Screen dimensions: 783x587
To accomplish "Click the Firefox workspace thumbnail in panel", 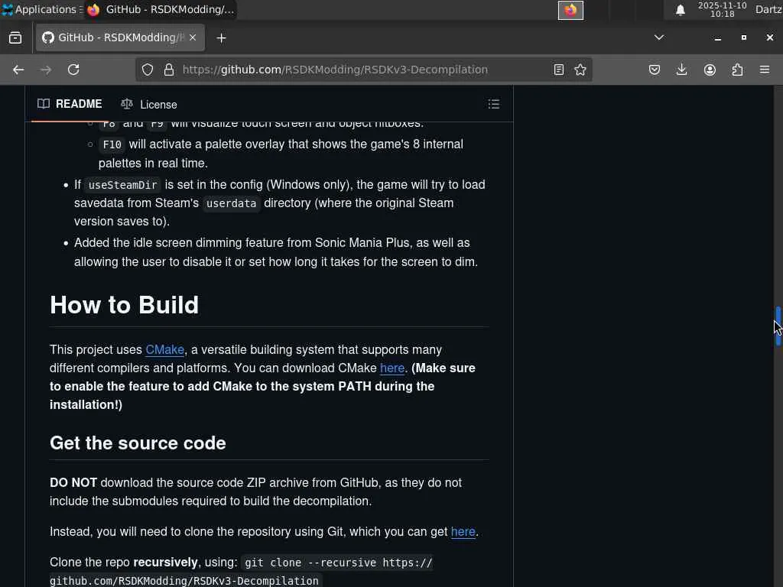I will pyautogui.click(x=570, y=10).
